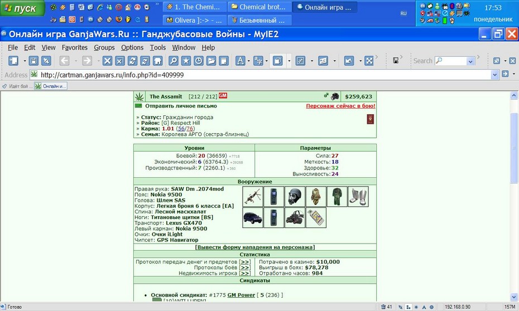Screen dimensions: 519x311
Task: Switch to the Идёт бой browser tab
Action: click(17, 86)
